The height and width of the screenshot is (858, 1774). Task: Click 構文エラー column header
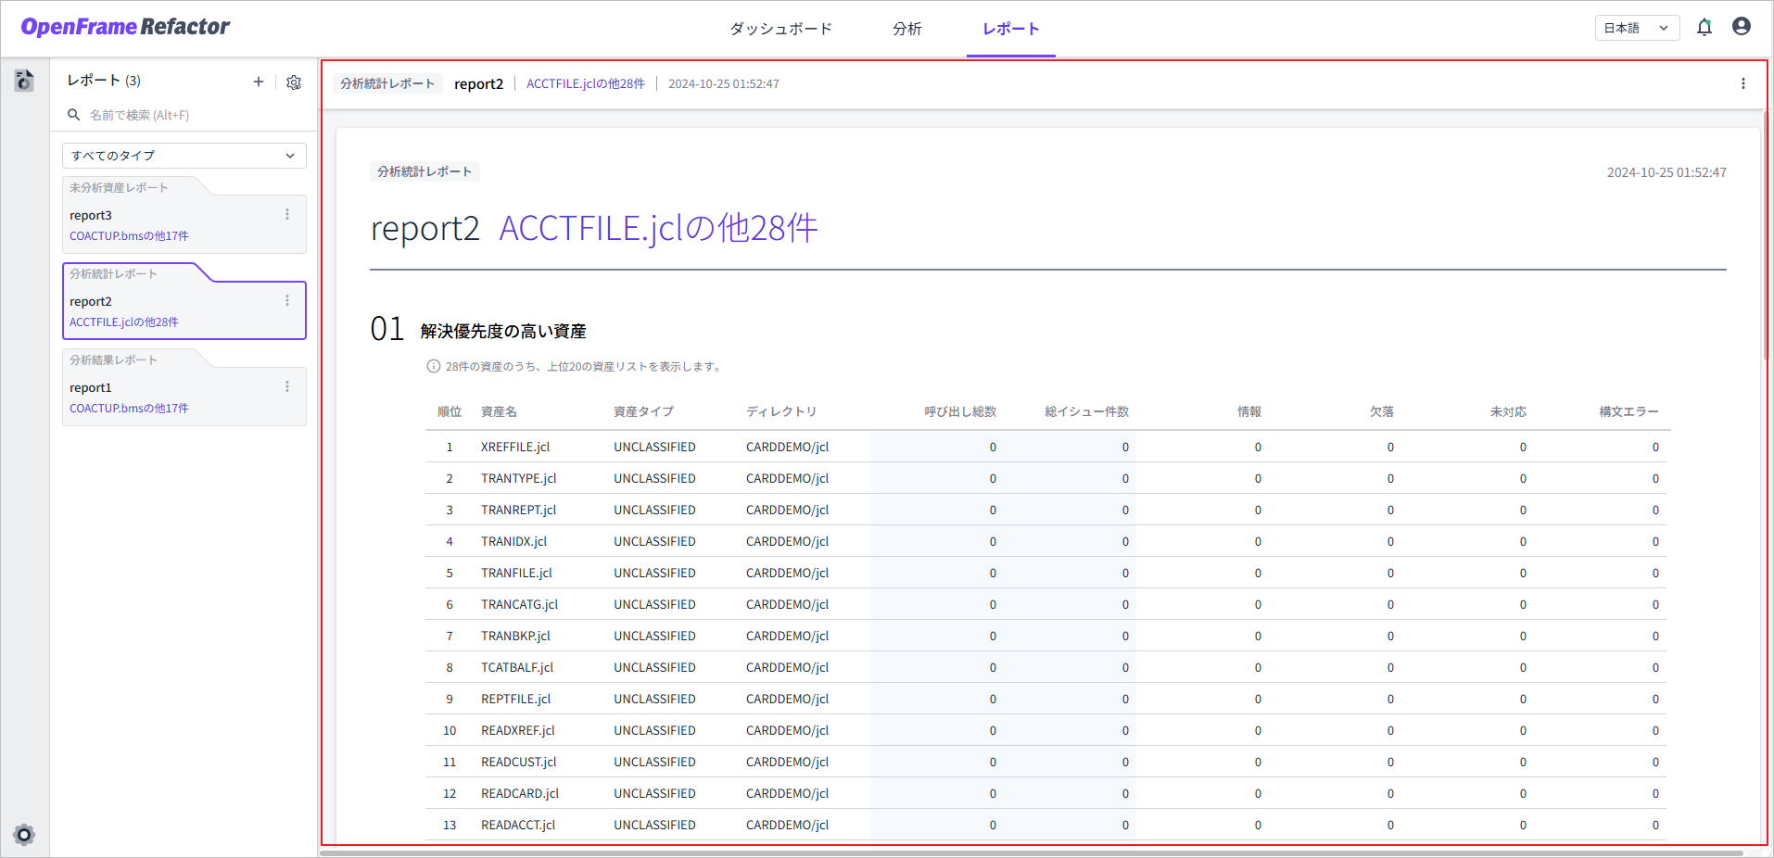click(x=1628, y=411)
